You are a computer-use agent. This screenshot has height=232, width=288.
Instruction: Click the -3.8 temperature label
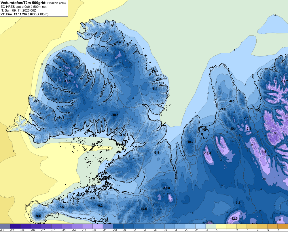[x=223, y=110]
